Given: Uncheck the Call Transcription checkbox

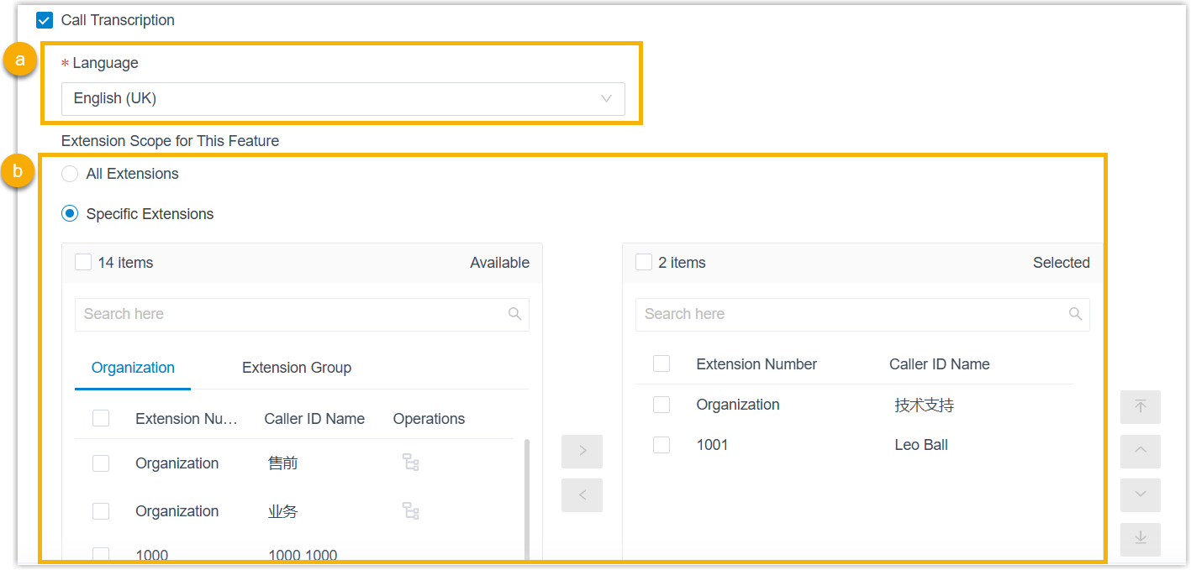Looking at the screenshot, I should point(45,20).
